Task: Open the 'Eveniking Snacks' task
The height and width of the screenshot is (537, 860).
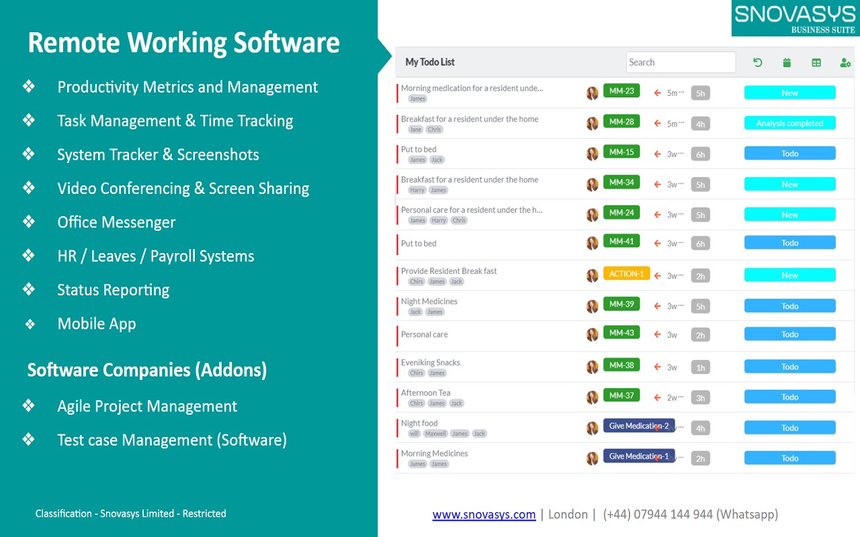Action: click(x=431, y=362)
